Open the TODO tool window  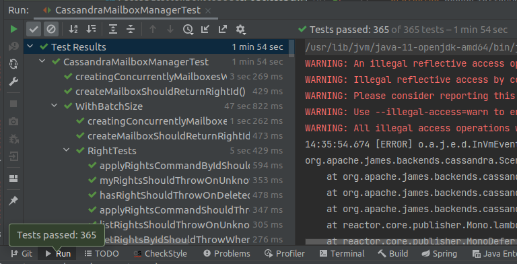(x=102, y=253)
